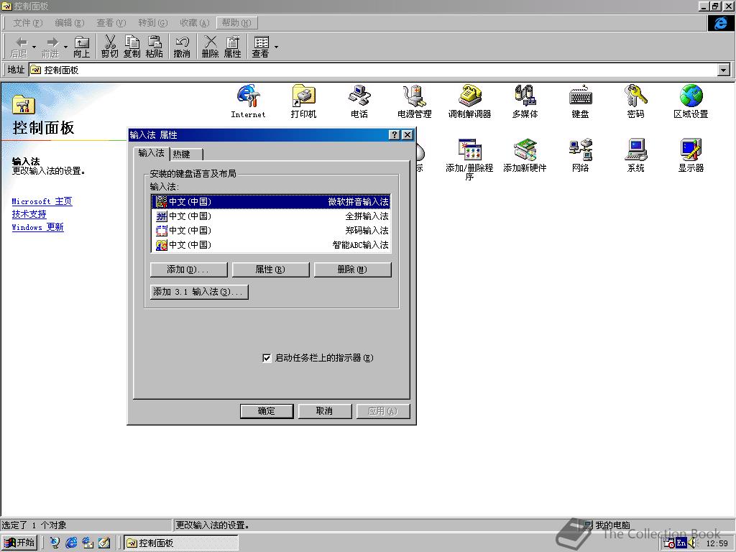Confirm with the 确定 button
This screenshot has height=552, width=736.
267,411
